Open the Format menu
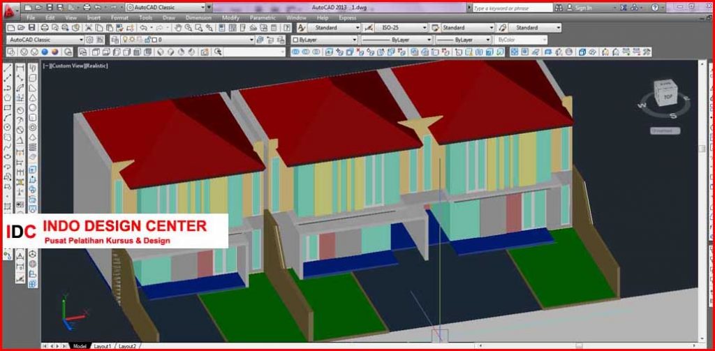The height and width of the screenshot is (351, 715). pyautogui.click(x=119, y=17)
